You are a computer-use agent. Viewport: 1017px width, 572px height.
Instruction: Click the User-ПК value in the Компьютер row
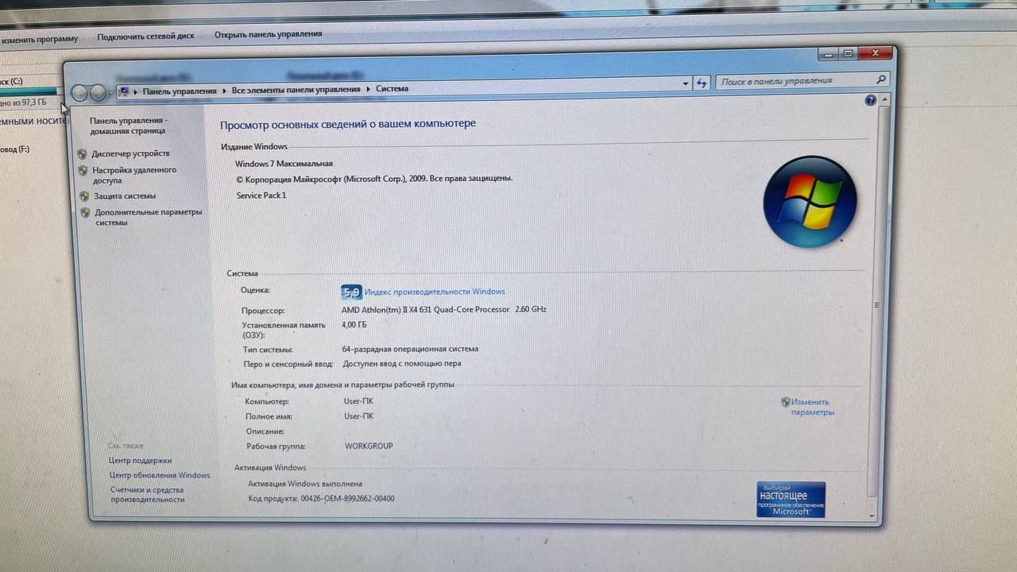pos(358,401)
